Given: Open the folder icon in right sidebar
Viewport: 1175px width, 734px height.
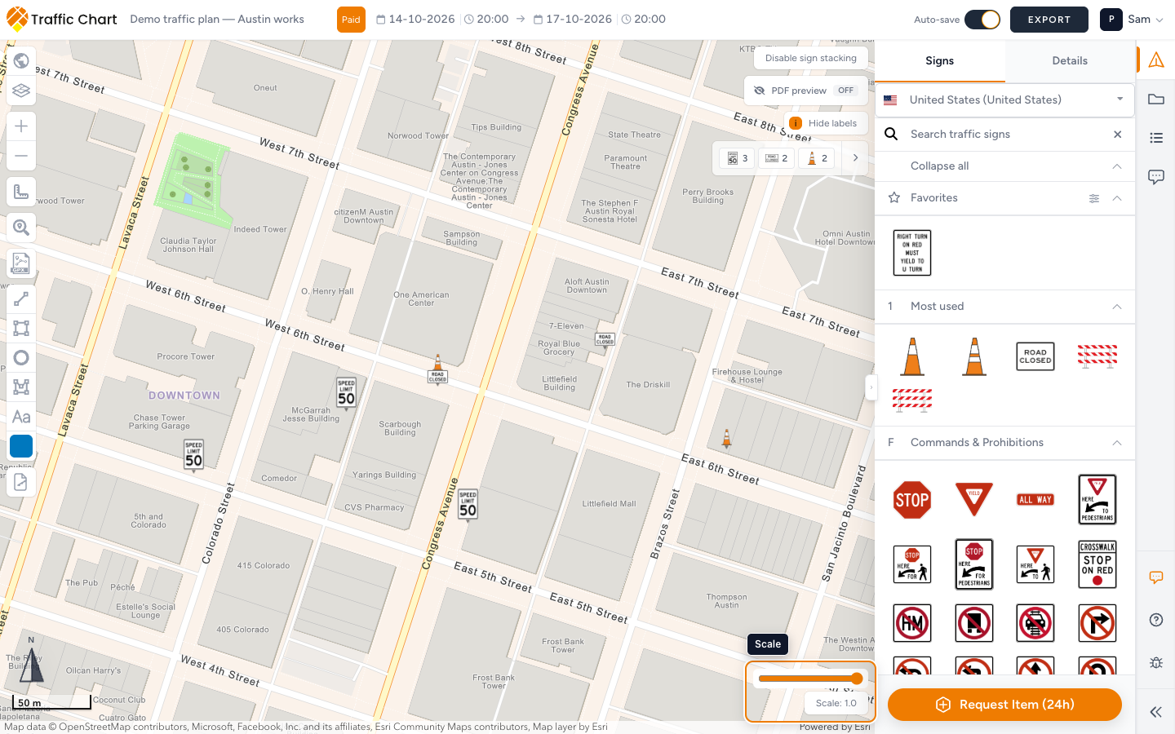Looking at the screenshot, I should point(1156,99).
